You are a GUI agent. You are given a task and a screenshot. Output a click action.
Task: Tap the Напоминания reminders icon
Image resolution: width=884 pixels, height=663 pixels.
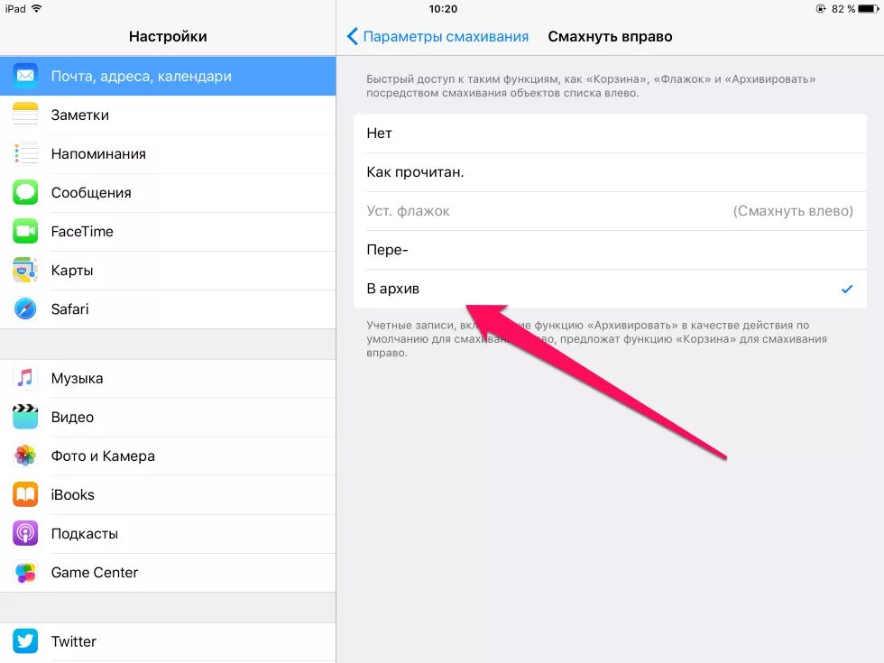25,153
